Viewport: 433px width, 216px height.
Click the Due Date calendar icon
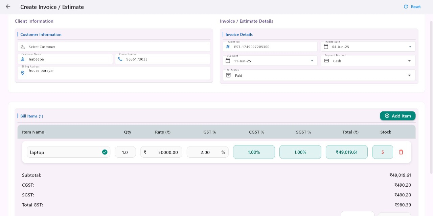228,61
